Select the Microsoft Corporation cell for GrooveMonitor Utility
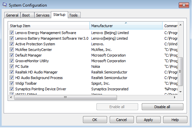Screen dimensions: 192x128 108,61
